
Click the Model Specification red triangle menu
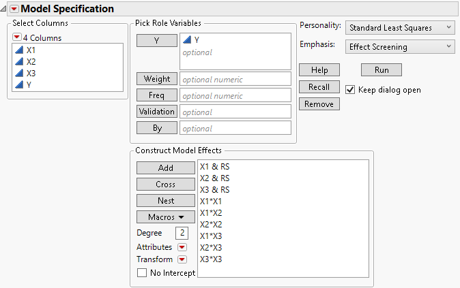14,9
